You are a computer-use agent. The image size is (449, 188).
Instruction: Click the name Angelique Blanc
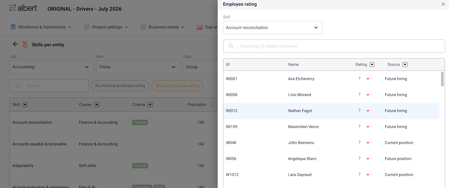point(302,159)
